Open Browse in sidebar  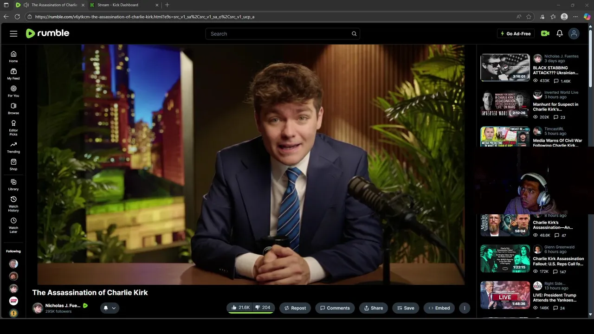(x=13, y=109)
